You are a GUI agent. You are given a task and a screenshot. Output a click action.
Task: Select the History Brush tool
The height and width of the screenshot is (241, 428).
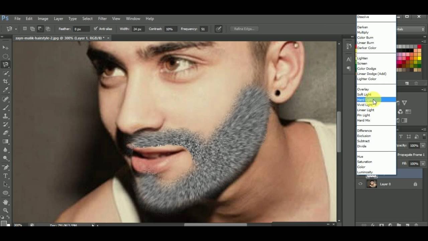(5, 125)
